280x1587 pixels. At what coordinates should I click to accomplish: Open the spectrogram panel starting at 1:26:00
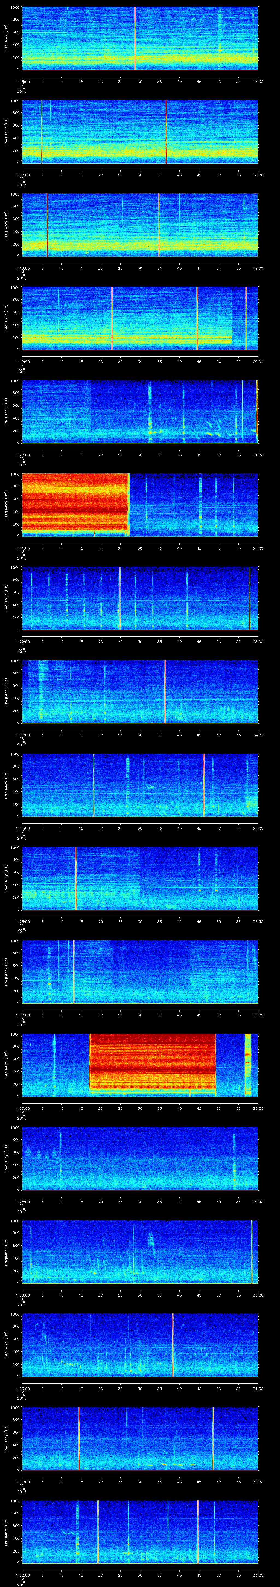[x=140, y=972]
